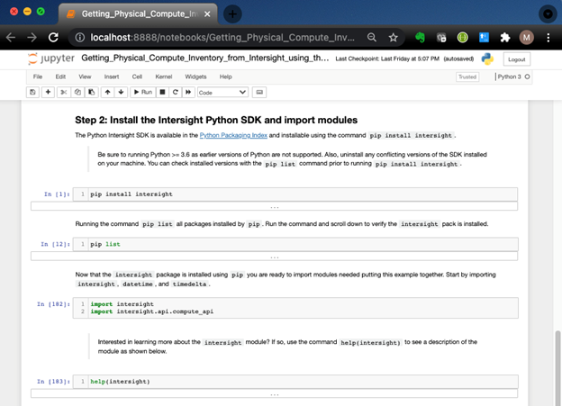Open the Kernel menu
The width and height of the screenshot is (562, 406).
(162, 77)
